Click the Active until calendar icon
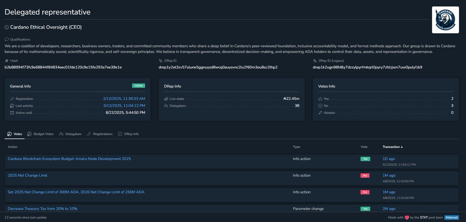 pyautogui.click(x=12, y=113)
